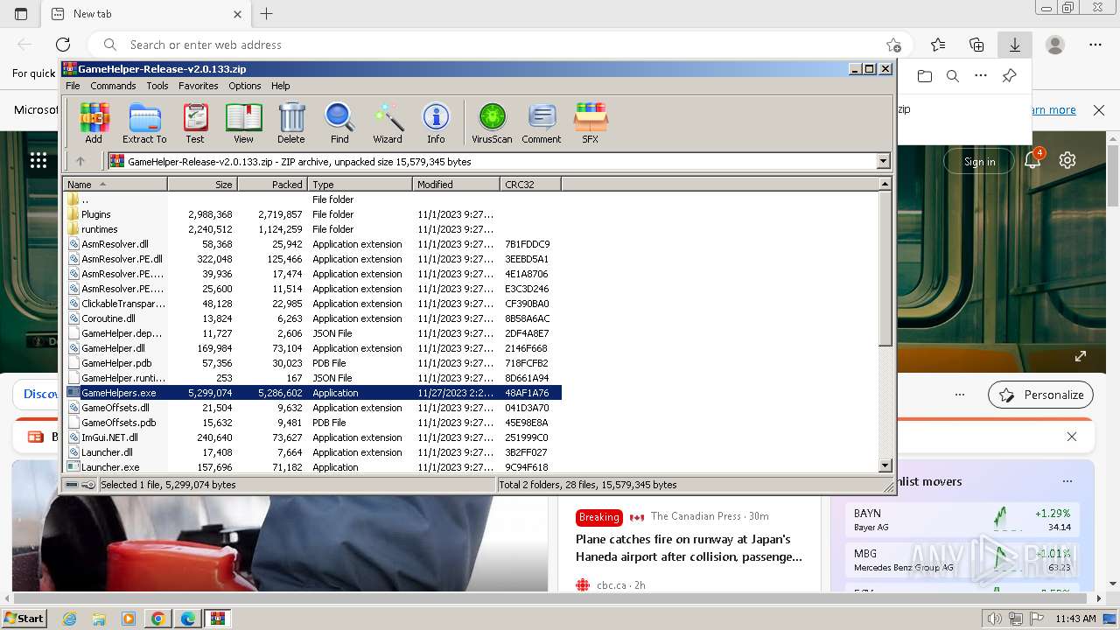Screen dimensions: 1120x630
Task: Click the Edge address bar
Action: tap(499, 45)
